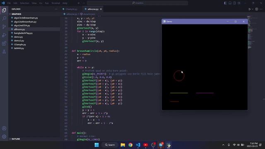Open the Explorer panel ellipsis menu

point(56,9)
